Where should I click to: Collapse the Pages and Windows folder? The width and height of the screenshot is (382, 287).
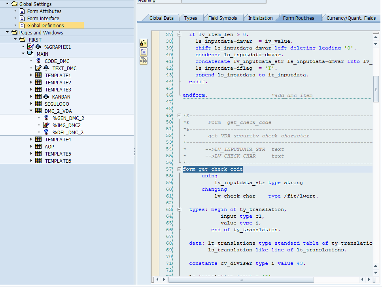pyautogui.click(x=7, y=32)
